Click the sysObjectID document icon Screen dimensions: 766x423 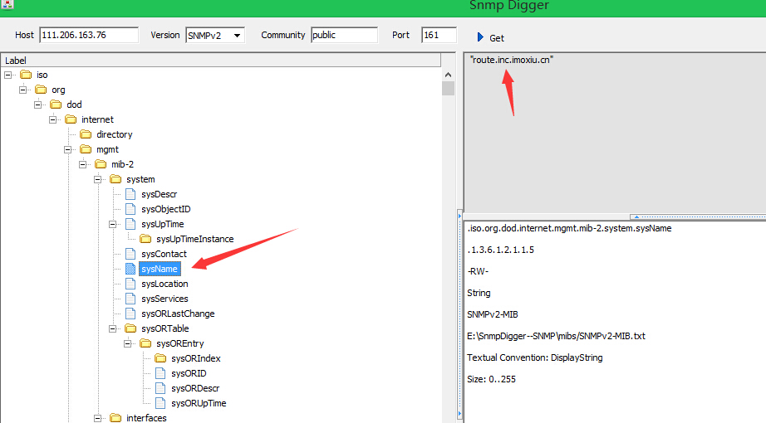[130, 209]
